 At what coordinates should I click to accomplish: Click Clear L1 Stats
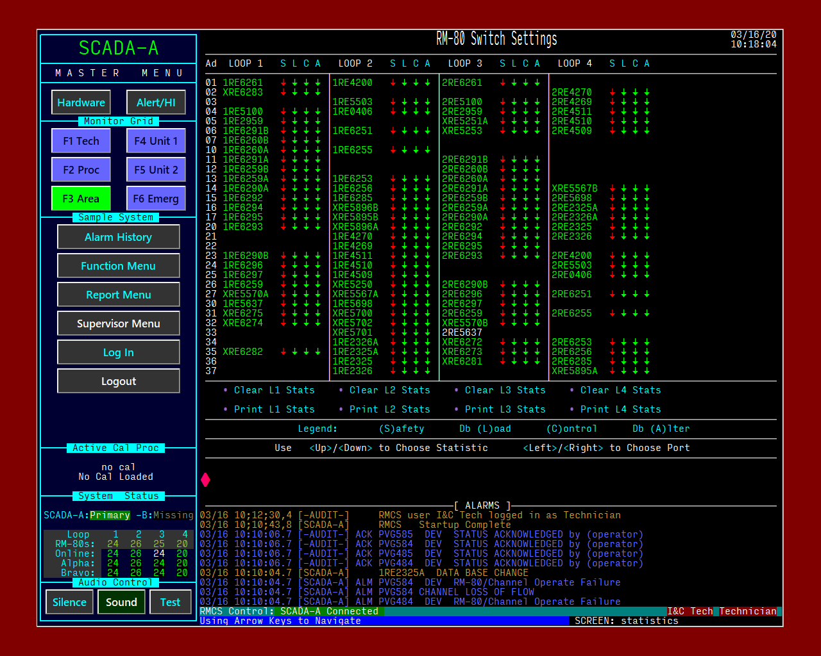[x=274, y=390]
